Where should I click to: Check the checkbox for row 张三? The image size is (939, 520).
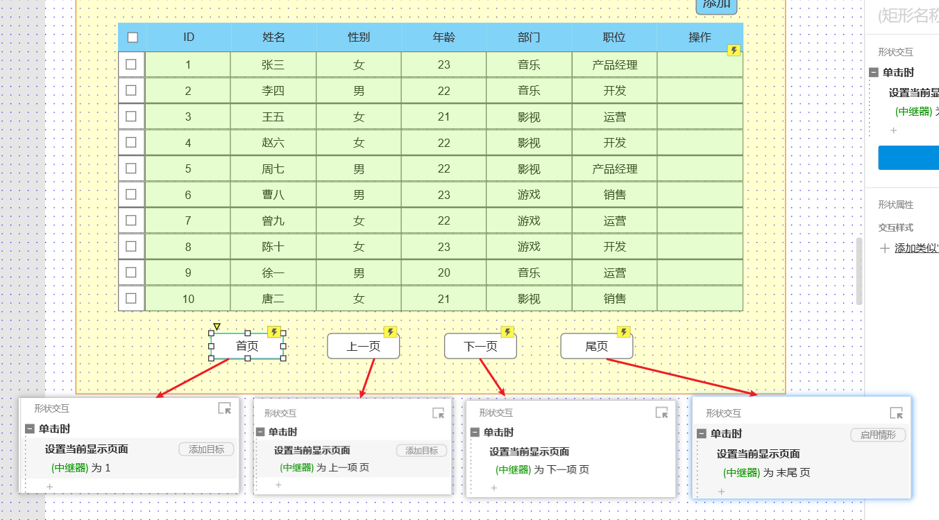(131, 64)
